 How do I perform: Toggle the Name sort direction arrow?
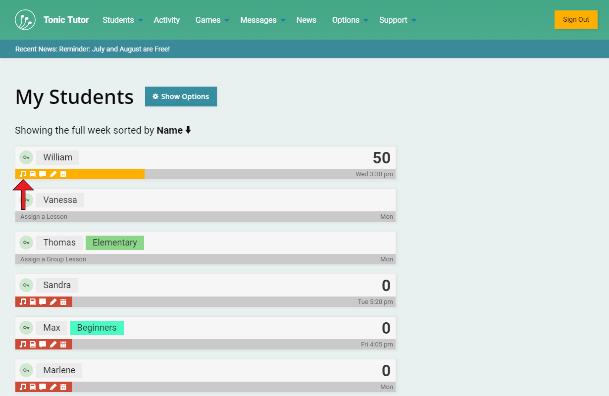188,131
